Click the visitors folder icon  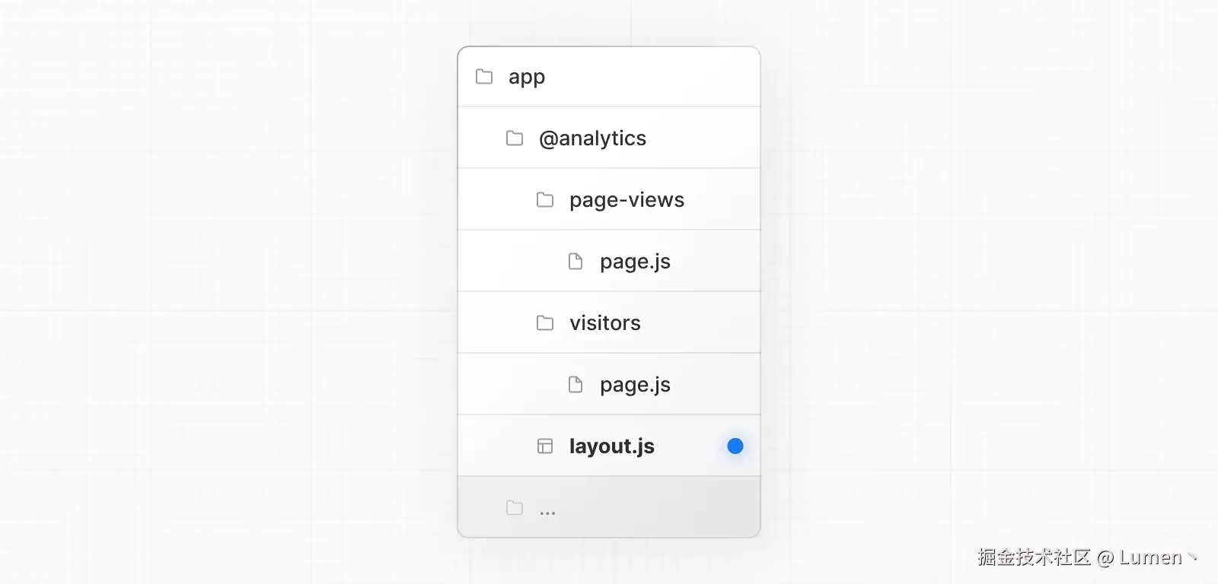(545, 323)
